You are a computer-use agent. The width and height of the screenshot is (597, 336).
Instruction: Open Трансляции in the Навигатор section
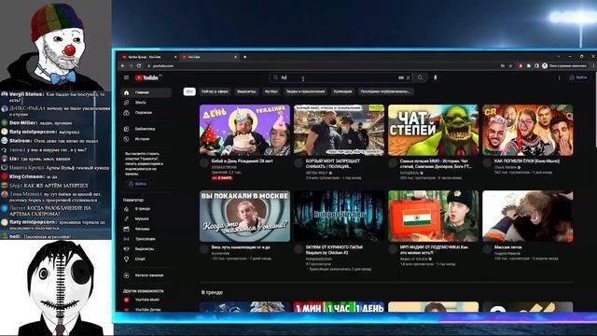coord(146,239)
